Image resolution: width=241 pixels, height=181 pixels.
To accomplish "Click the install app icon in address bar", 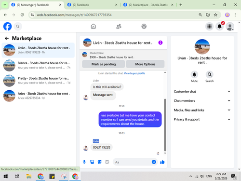I will [x=208, y=15].
